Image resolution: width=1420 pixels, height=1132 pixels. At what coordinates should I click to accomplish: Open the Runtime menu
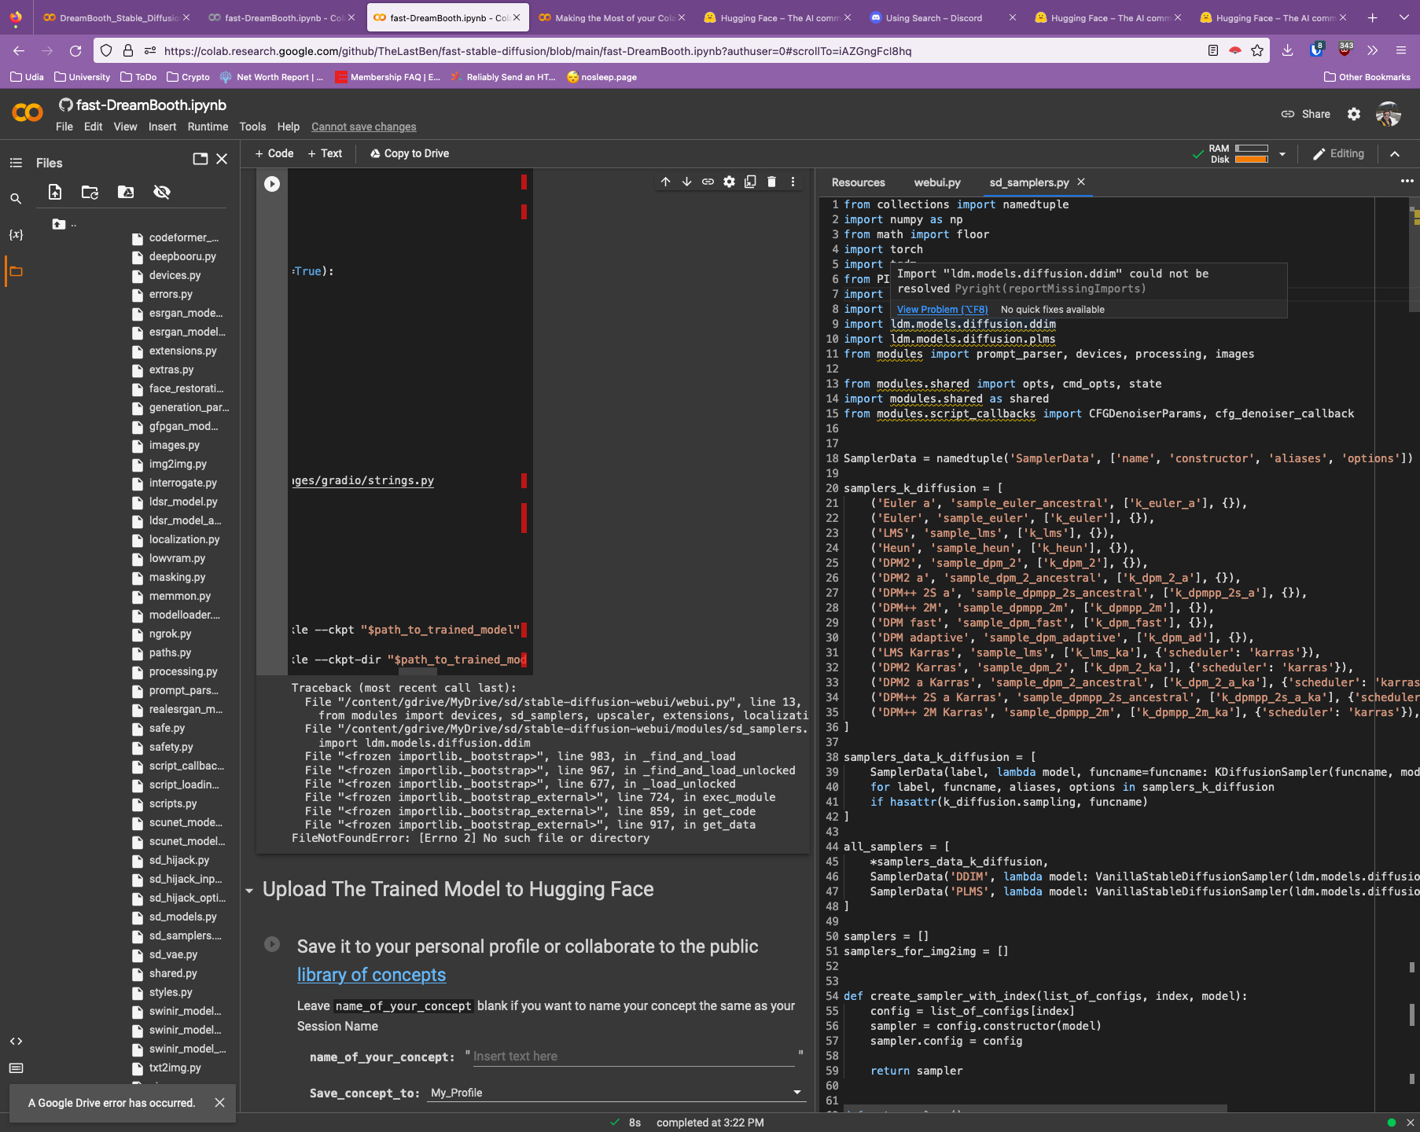[x=208, y=127]
